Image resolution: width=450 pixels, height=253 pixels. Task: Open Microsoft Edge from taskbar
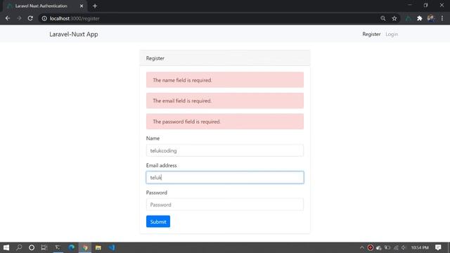pyautogui.click(x=72, y=247)
